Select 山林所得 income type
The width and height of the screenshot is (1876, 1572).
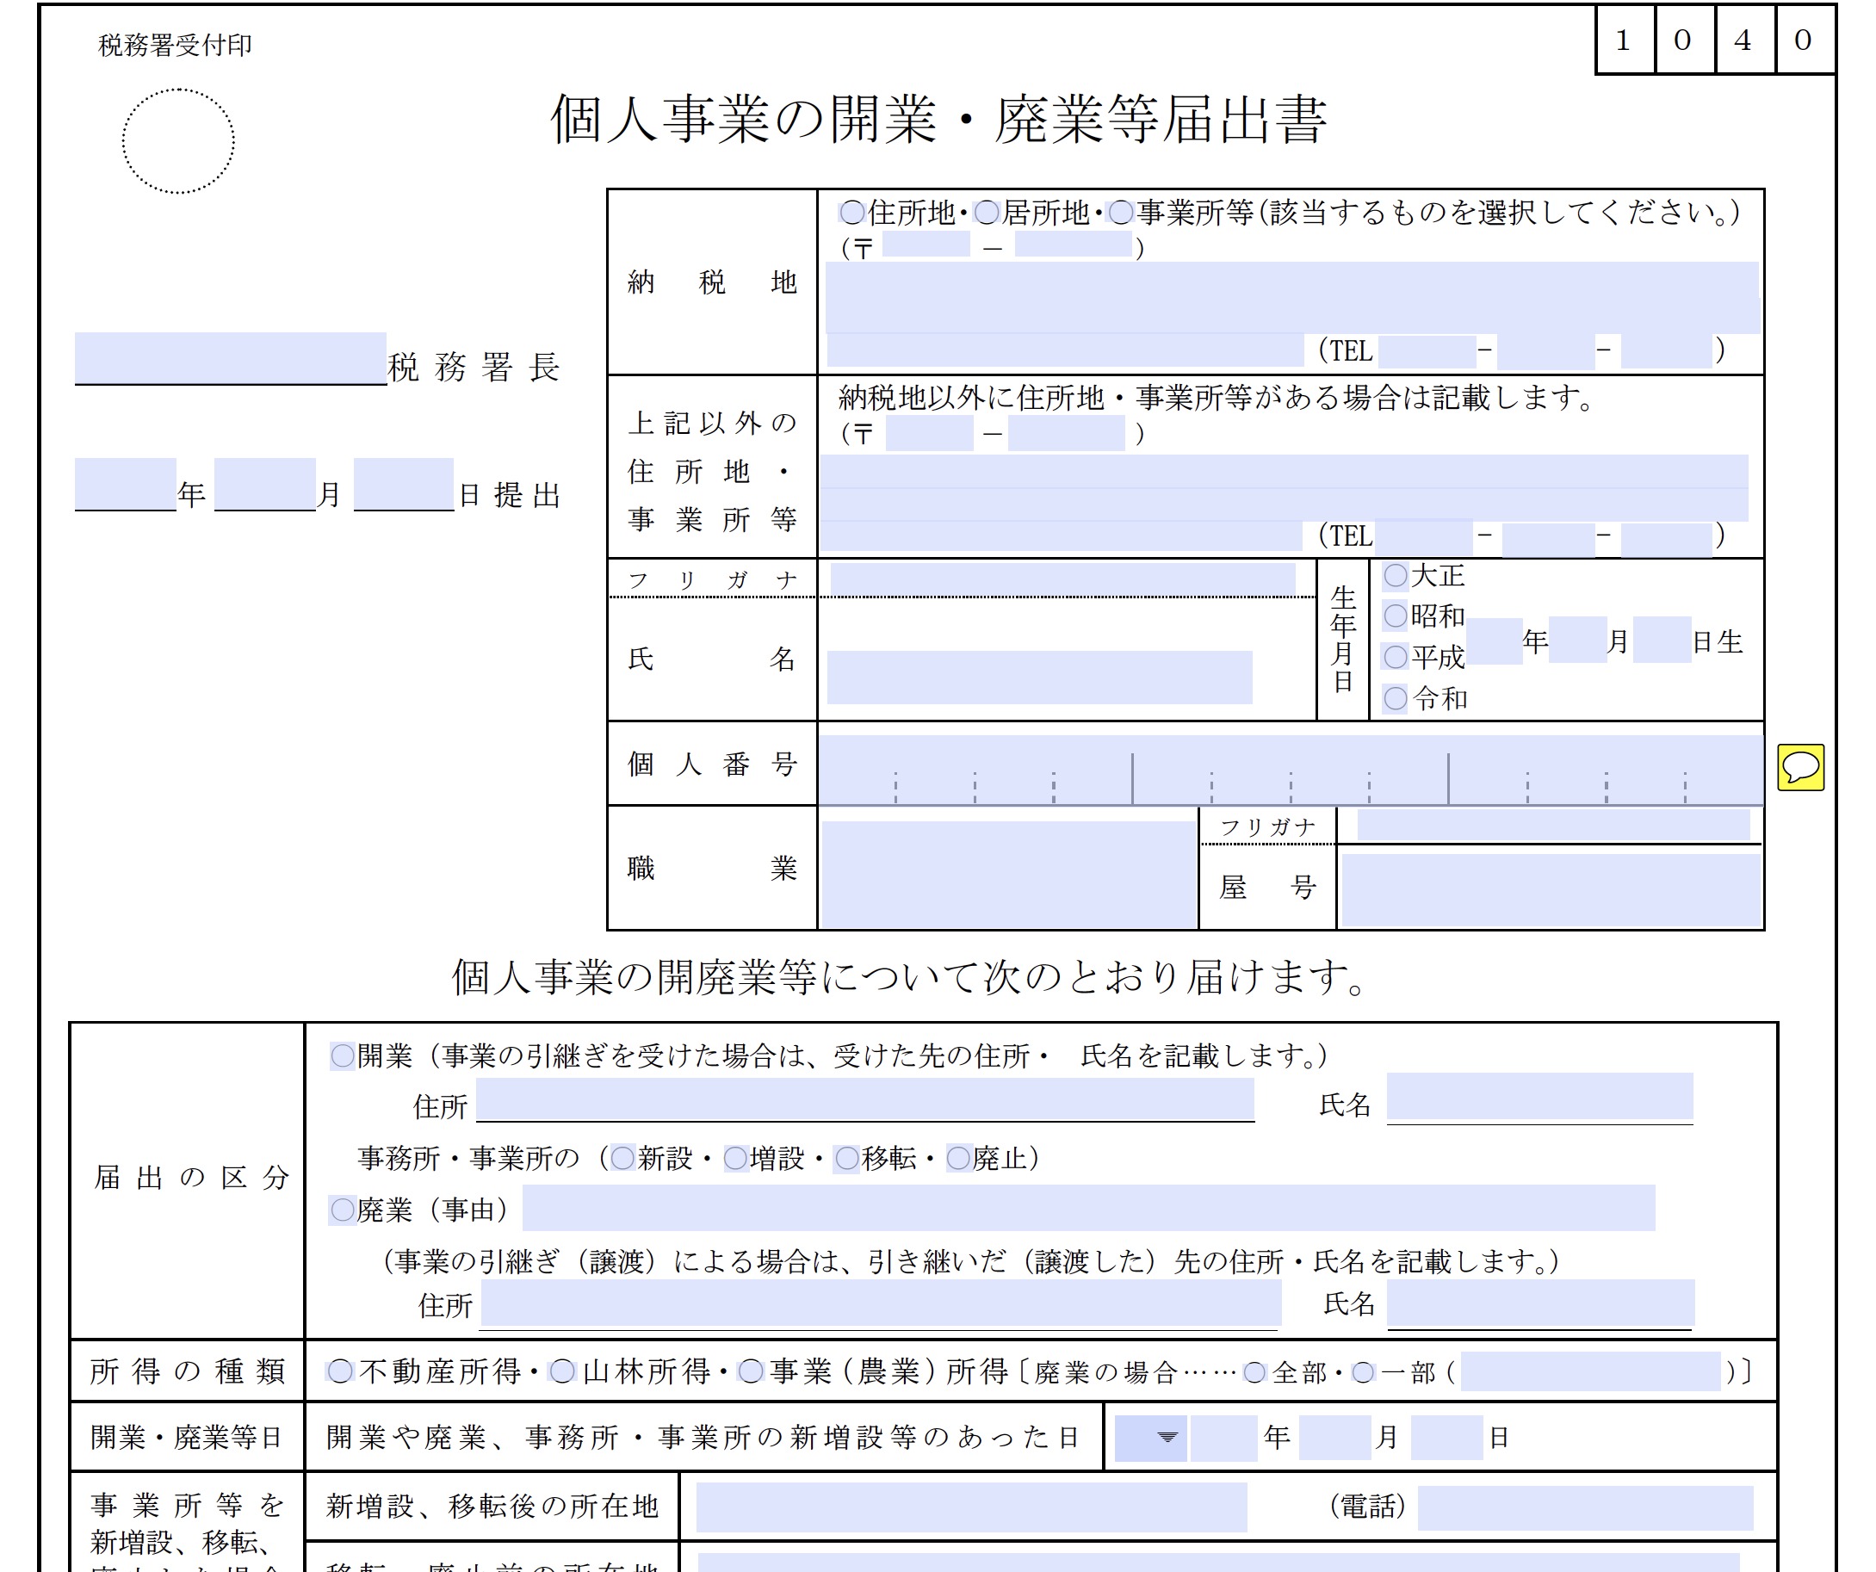coord(562,1371)
